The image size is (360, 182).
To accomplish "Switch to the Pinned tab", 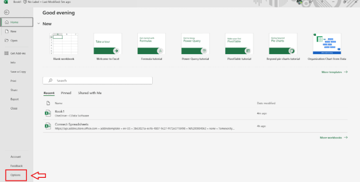I will coord(66,93).
